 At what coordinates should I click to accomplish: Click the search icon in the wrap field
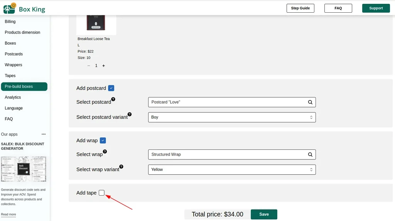click(310, 154)
